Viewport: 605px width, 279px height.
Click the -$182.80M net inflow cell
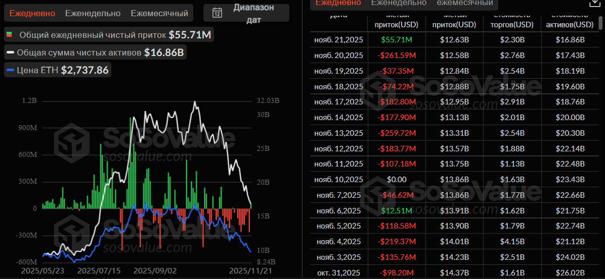point(397,102)
